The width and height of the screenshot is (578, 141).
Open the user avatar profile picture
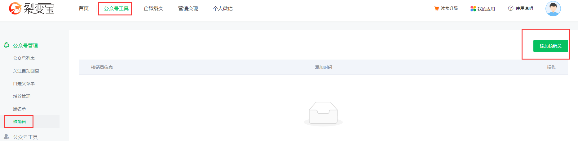(553, 9)
